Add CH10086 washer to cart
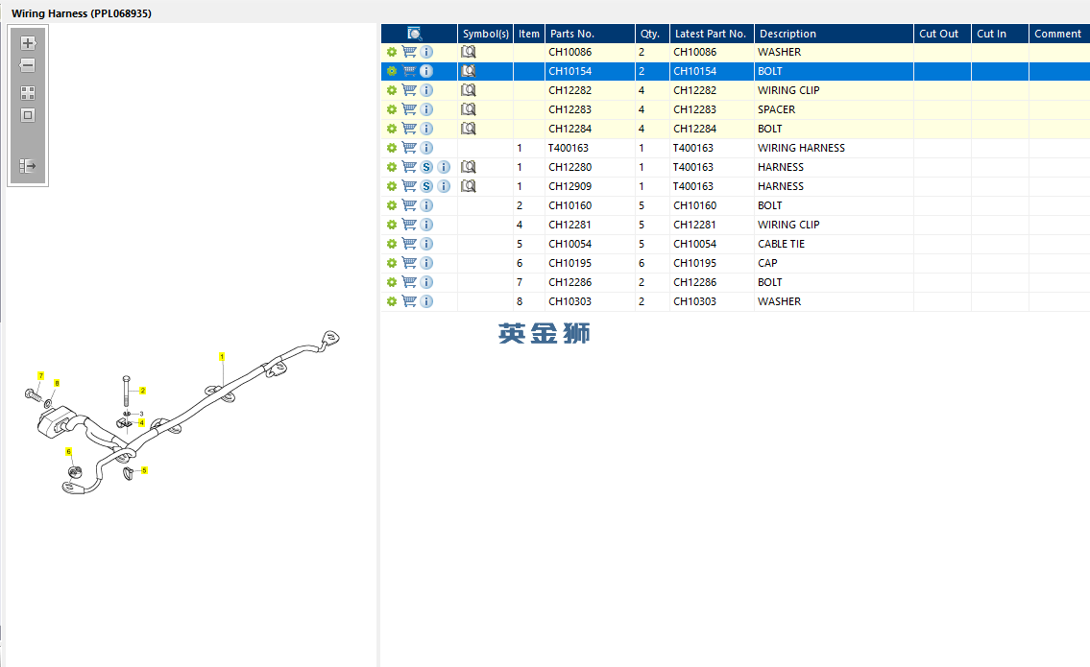The width and height of the screenshot is (1090, 667). (x=409, y=52)
